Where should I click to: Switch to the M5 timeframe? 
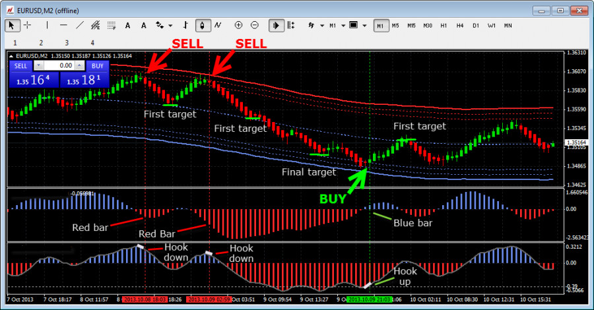395,26
